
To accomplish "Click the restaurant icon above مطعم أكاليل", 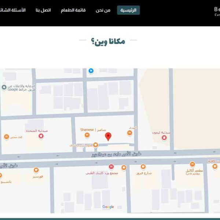I will [192, 164].
